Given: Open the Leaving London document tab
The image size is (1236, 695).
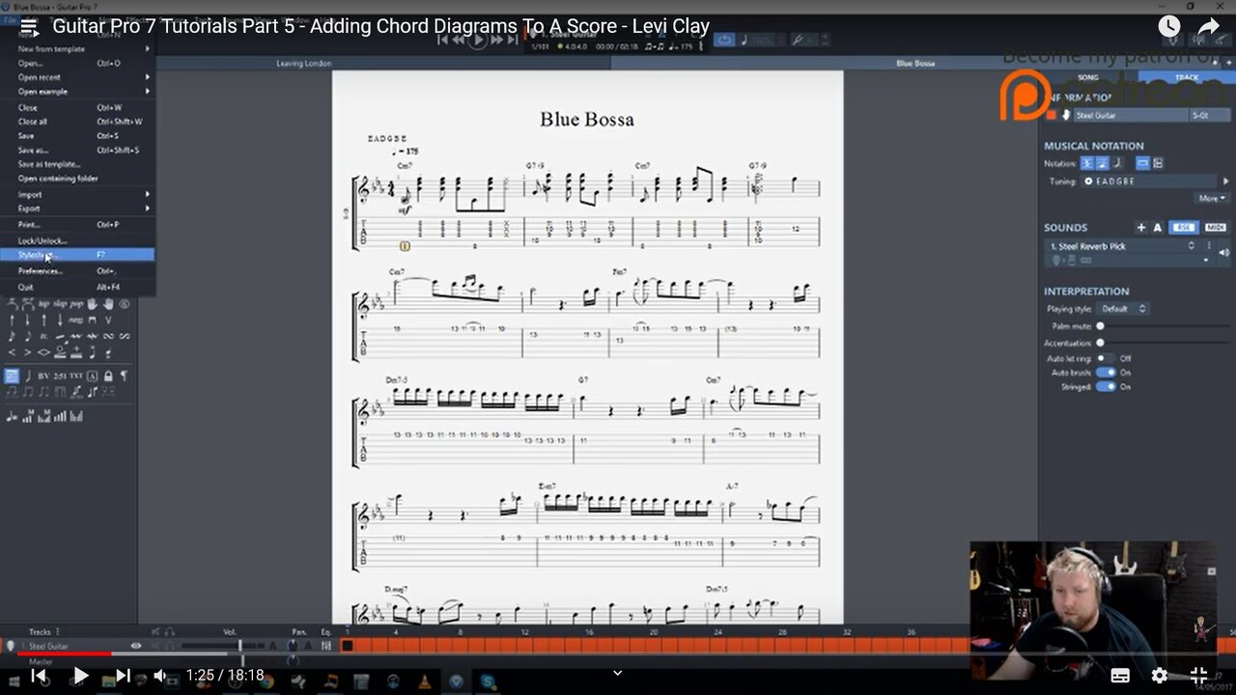Looking at the screenshot, I should coord(304,63).
